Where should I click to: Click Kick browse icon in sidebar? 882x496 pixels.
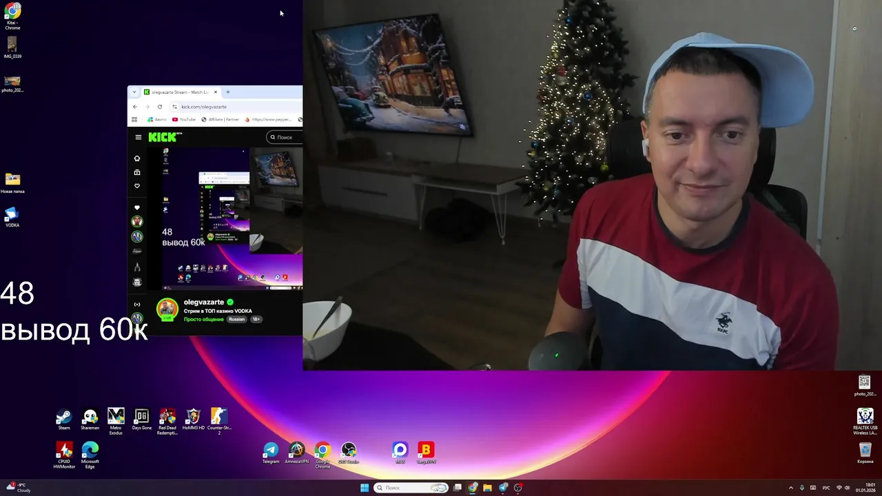point(137,172)
